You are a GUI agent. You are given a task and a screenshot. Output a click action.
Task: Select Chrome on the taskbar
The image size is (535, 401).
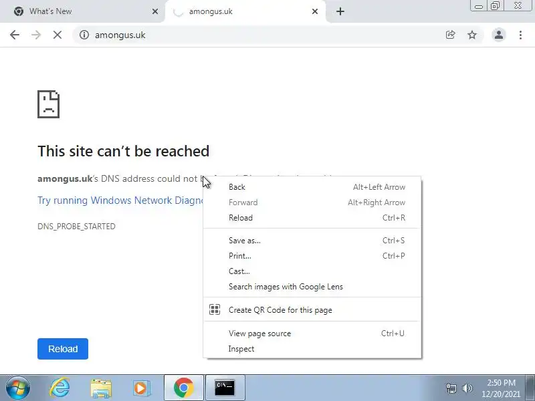point(184,388)
